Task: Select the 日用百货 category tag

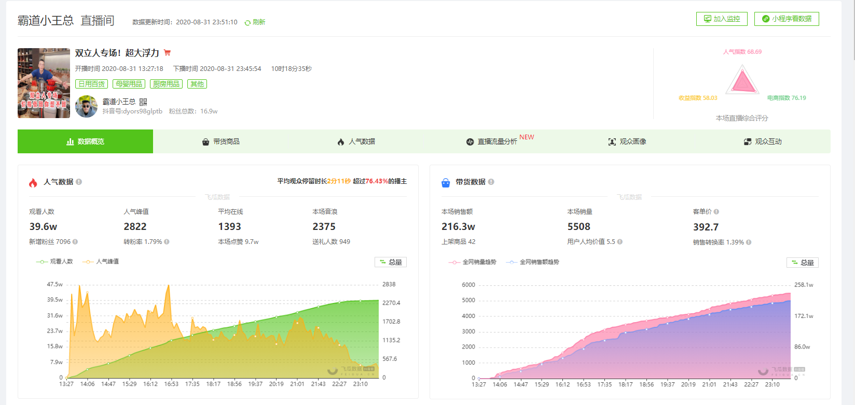Action: (x=91, y=84)
